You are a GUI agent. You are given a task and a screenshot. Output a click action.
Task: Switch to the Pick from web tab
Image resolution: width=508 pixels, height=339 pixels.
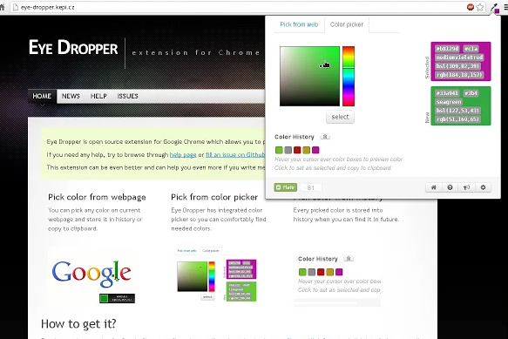tap(299, 24)
